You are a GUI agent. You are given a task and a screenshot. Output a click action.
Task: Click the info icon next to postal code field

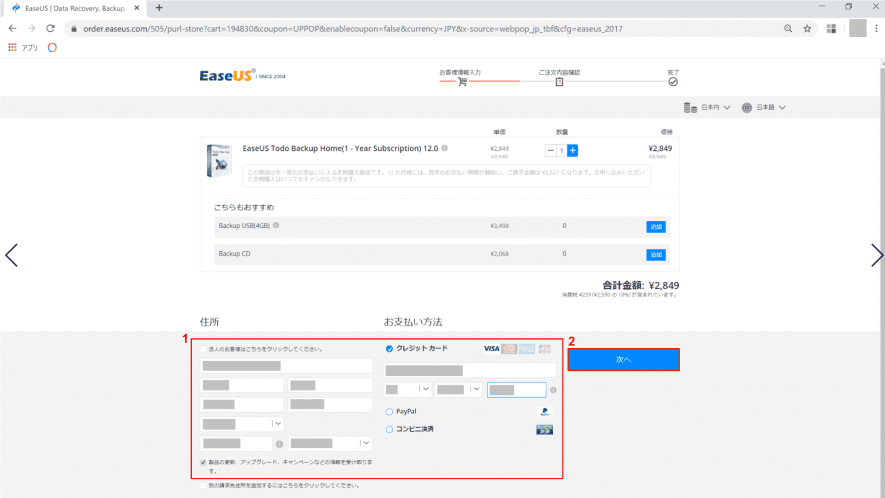(279, 444)
